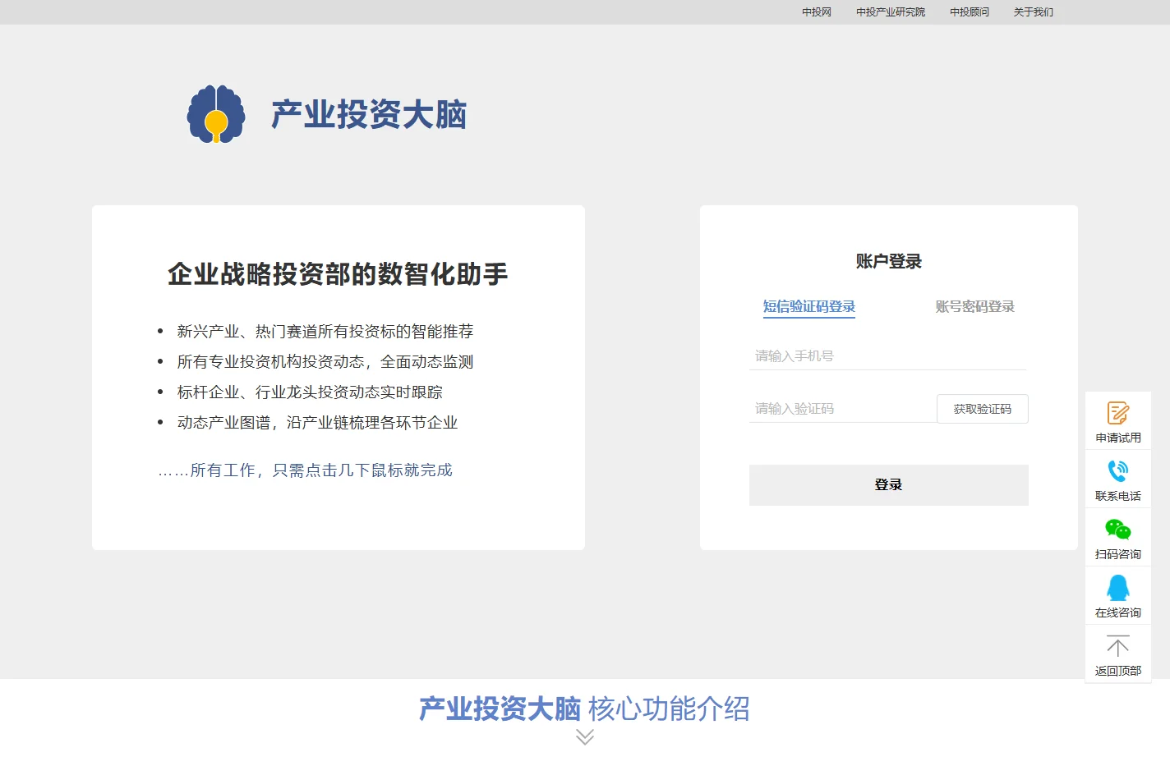Click the 扫码咨询 label in sidebar

(x=1118, y=554)
